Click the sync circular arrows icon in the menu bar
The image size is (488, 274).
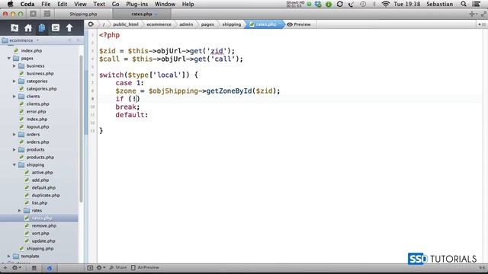click(x=340, y=4)
